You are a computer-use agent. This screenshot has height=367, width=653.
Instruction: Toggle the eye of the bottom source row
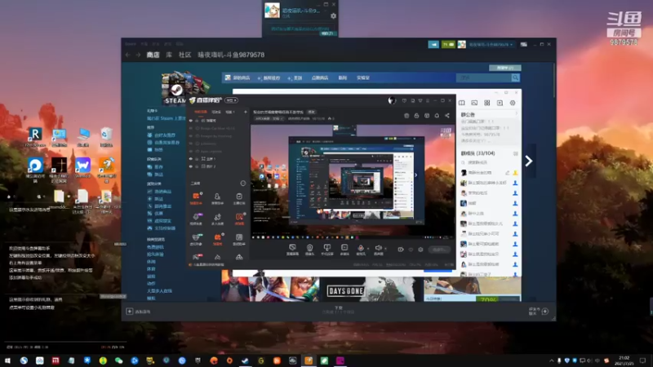coord(191,166)
